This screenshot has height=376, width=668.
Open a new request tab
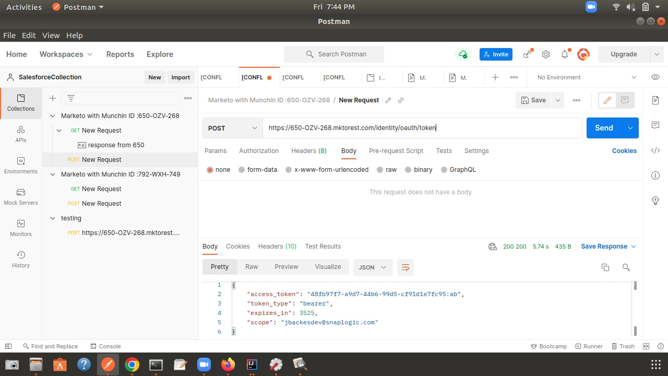pyautogui.click(x=495, y=77)
